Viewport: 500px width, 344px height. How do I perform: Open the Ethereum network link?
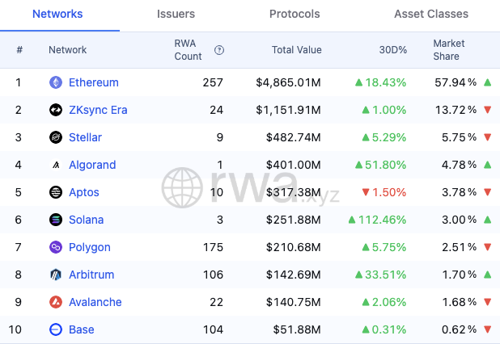pyautogui.click(x=93, y=82)
